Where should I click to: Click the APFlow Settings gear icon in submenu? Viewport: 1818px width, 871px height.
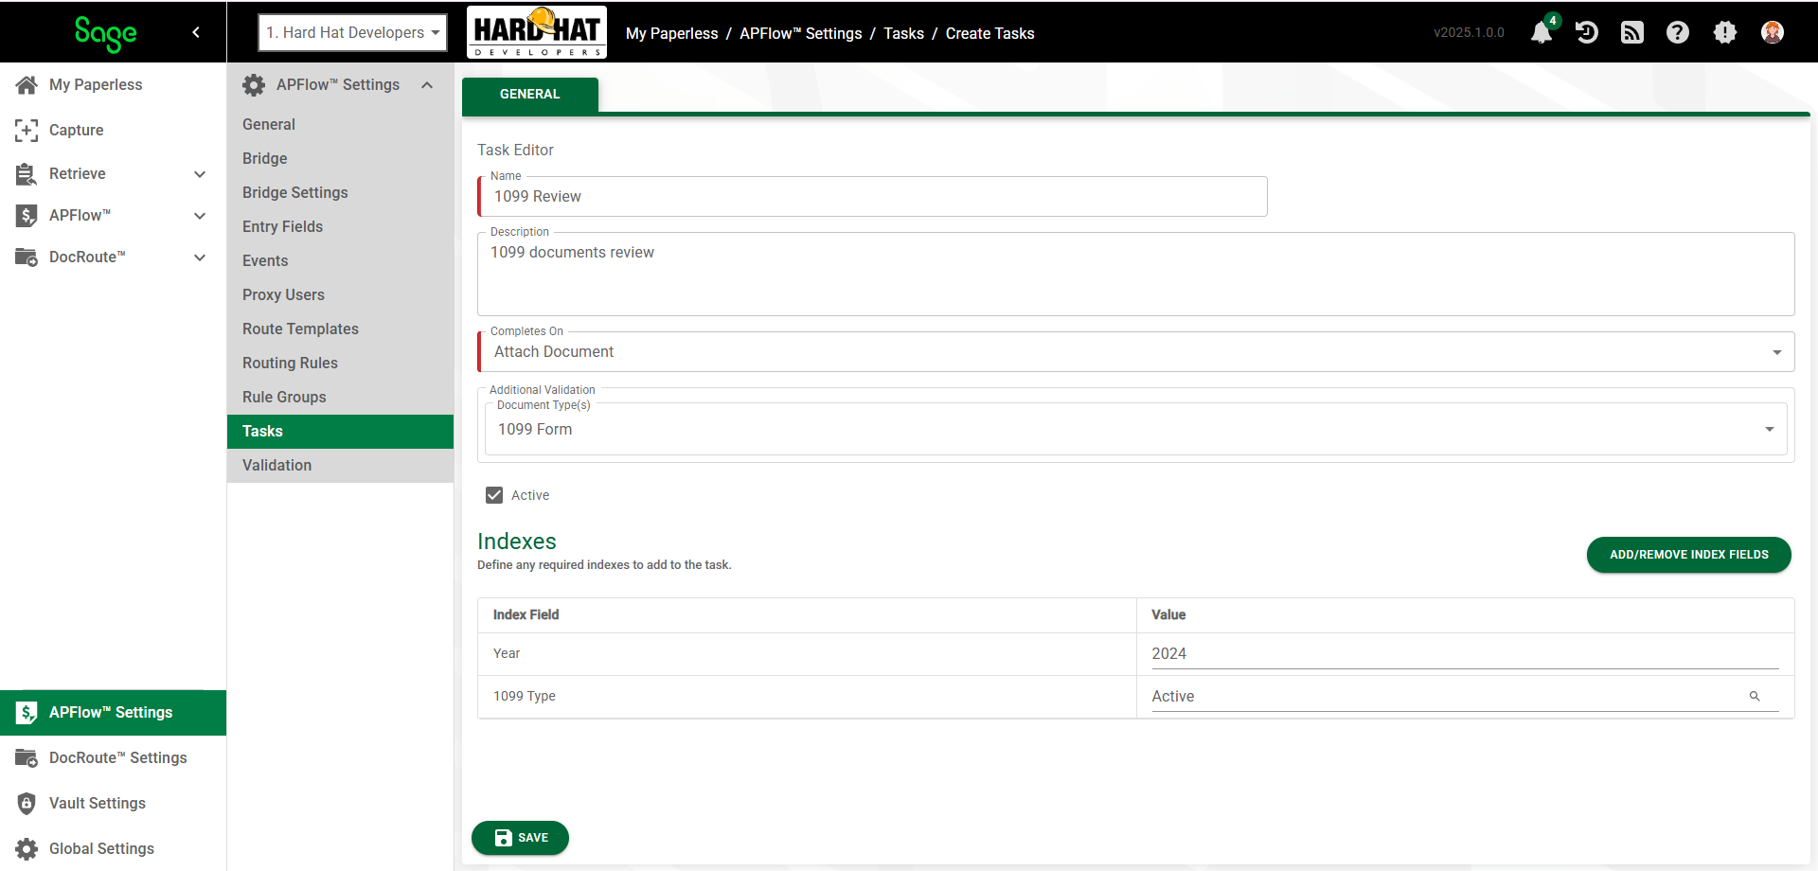[x=254, y=85]
